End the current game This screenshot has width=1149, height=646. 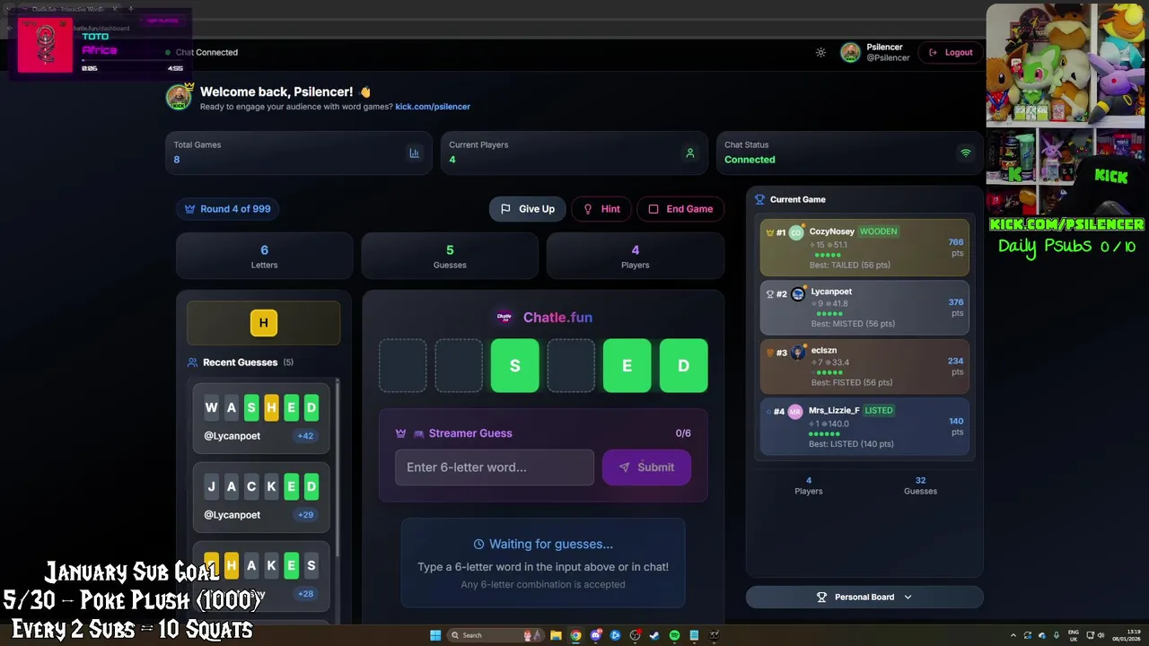(680, 209)
